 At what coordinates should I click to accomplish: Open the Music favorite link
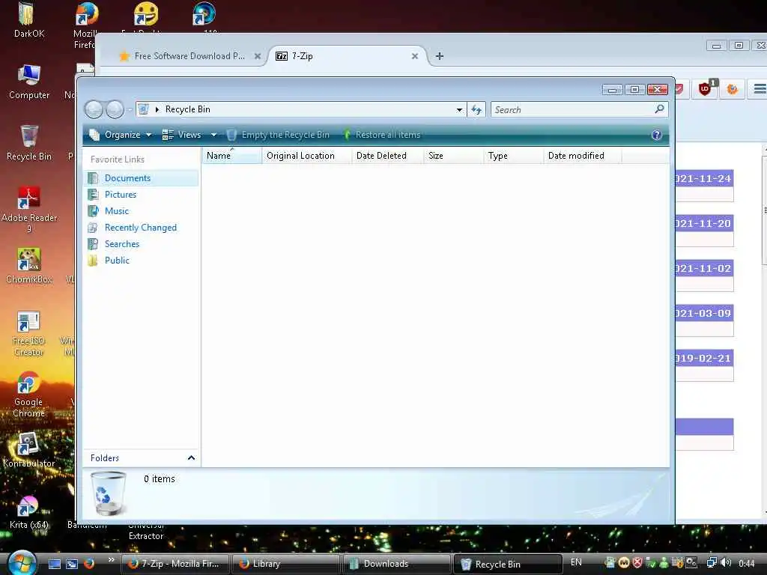point(116,210)
